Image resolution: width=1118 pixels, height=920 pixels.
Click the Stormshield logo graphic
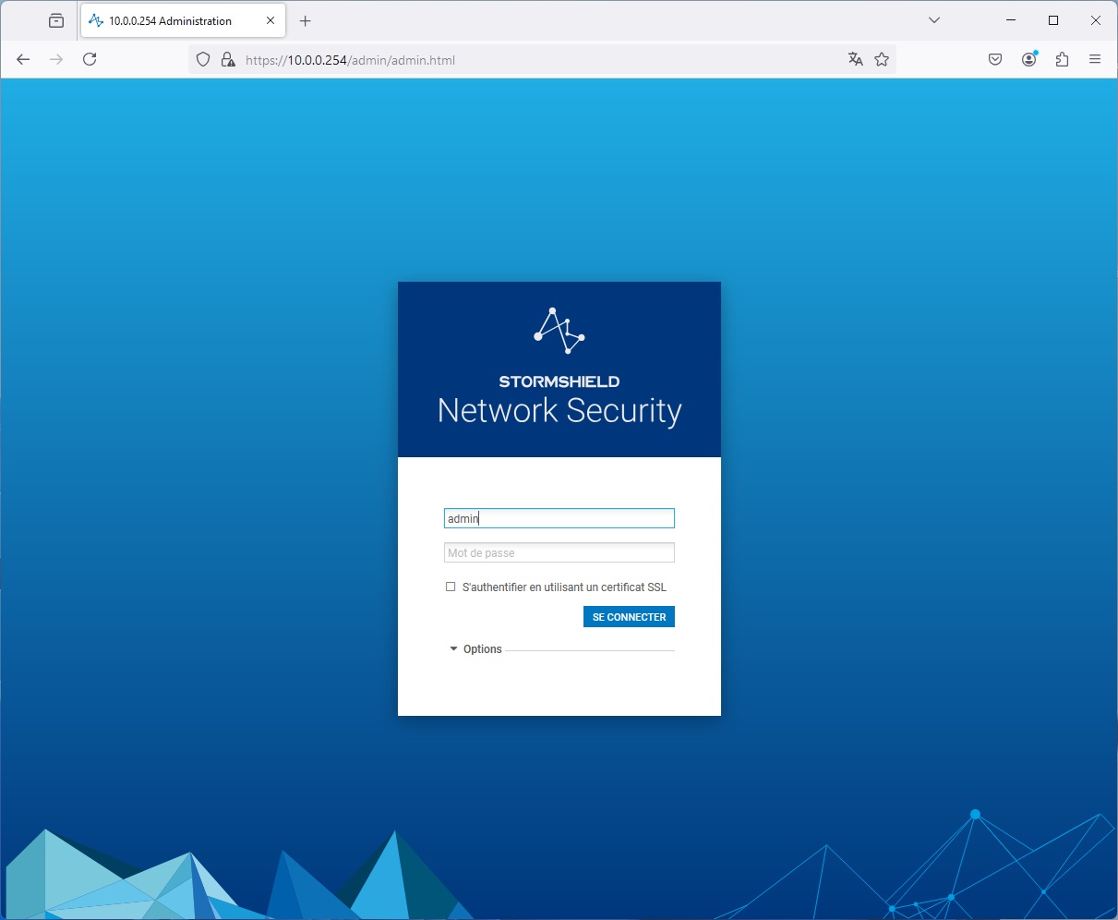click(559, 331)
